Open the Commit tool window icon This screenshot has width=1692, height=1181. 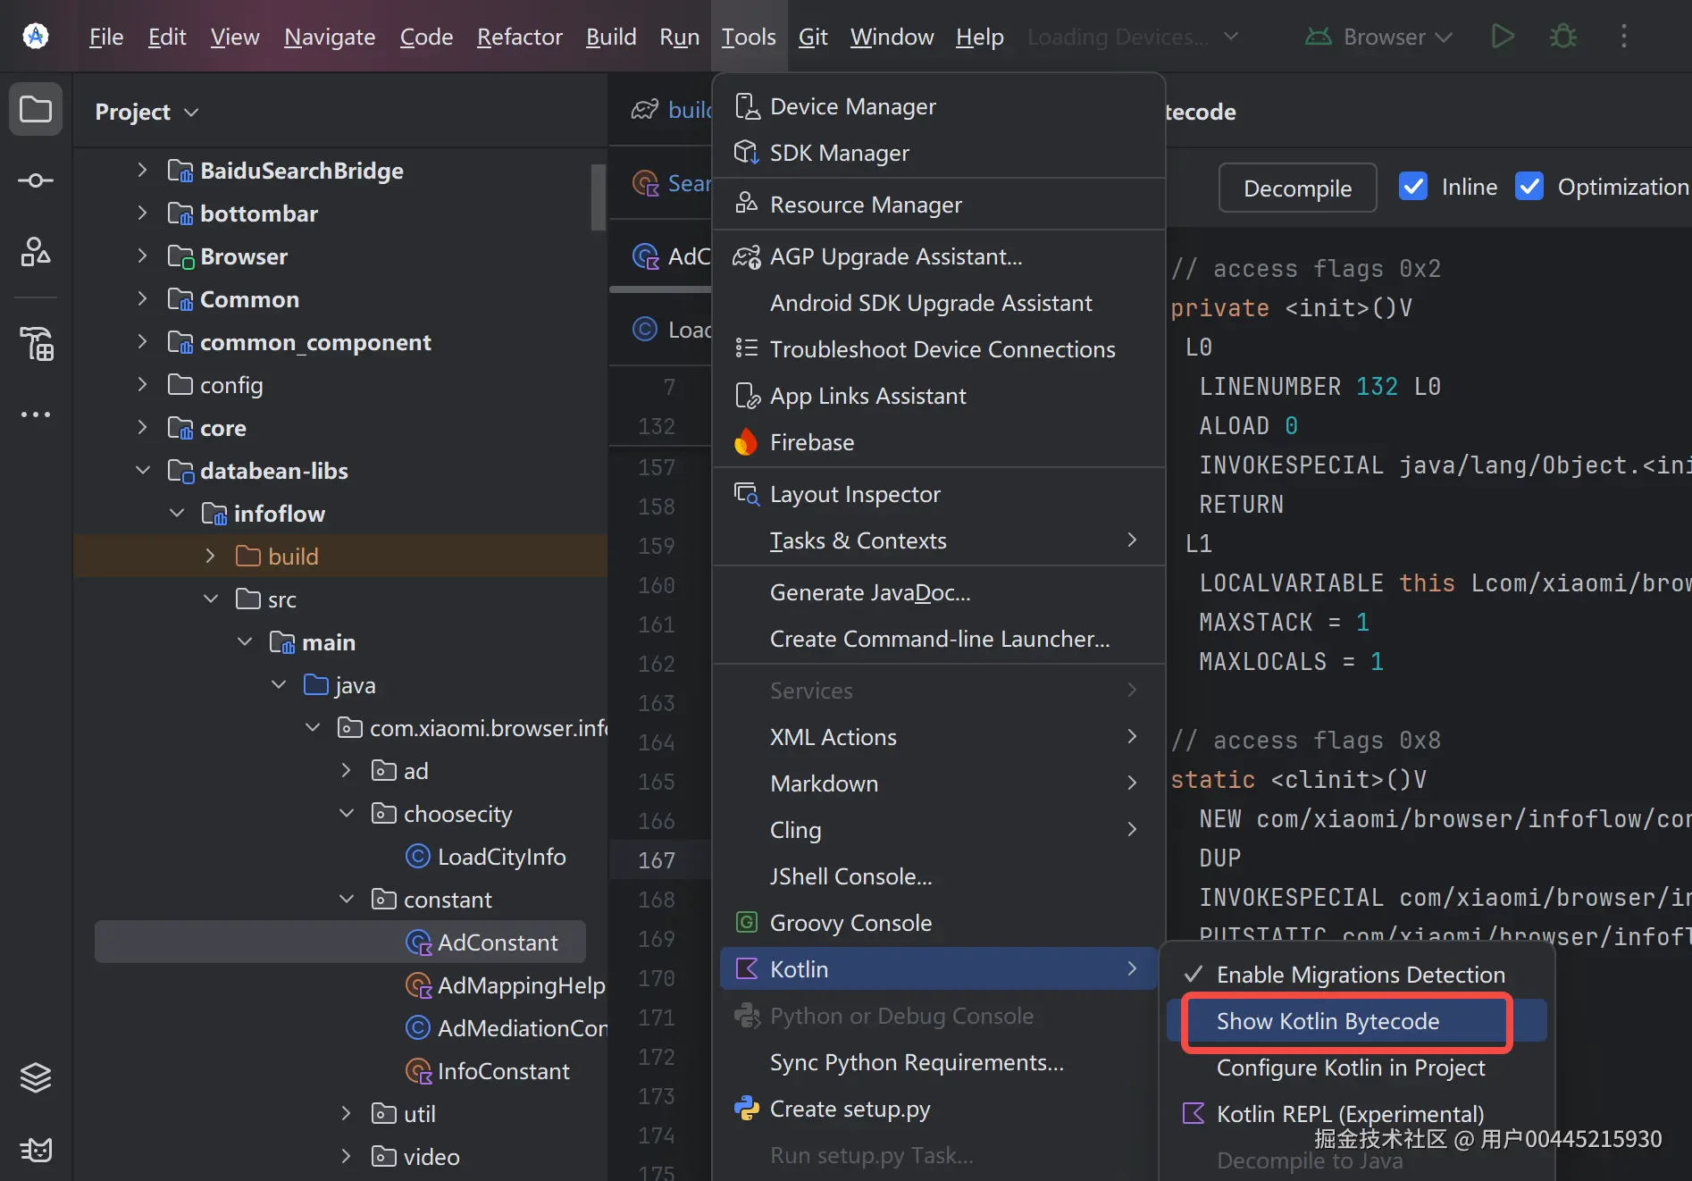click(x=36, y=180)
